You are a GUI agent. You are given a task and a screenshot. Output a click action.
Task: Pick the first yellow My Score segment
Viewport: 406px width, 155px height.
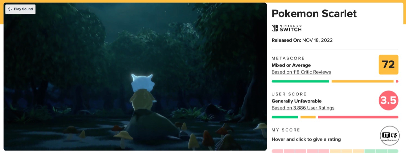pyautogui.click(x=335, y=151)
